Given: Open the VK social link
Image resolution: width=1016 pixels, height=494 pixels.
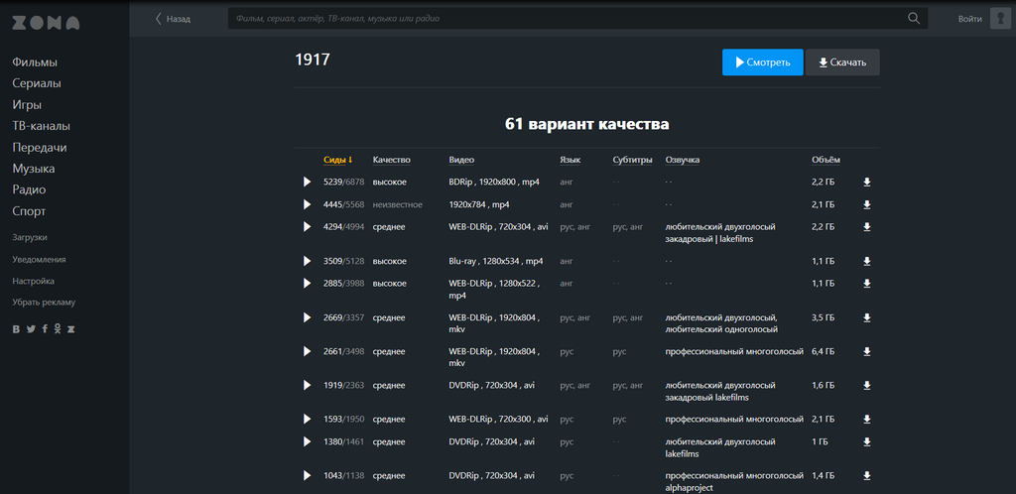Looking at the screenshot, I should 16,329.
